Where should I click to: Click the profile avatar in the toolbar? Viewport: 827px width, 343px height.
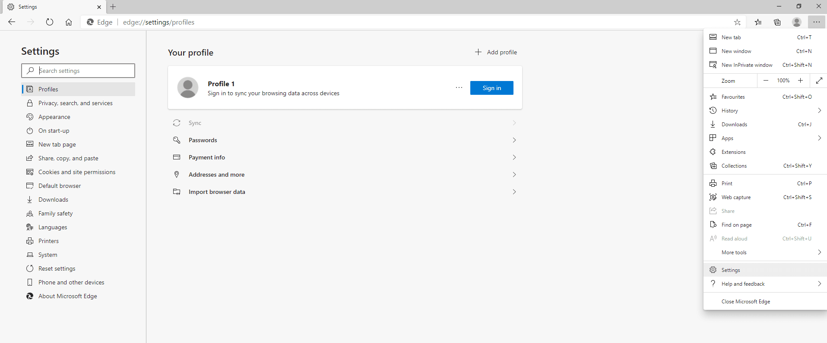point(797,22)
